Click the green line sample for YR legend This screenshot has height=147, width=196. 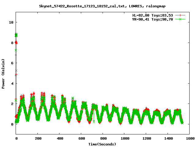[x=180, y=19]
